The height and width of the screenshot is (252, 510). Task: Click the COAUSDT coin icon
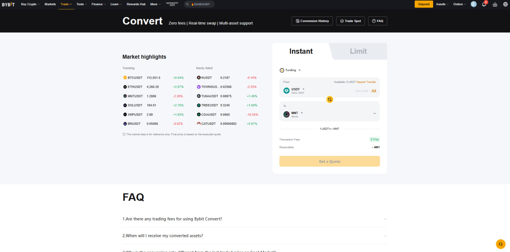(x=198, y=114)
